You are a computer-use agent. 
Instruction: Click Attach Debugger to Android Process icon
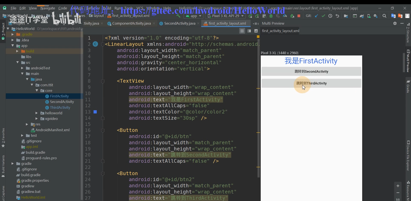tap(292, 16)
